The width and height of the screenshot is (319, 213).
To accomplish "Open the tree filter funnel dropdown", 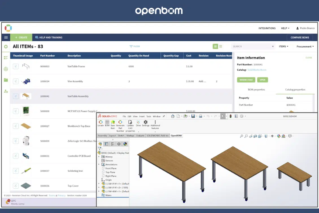I will click(x=100, y=149).
